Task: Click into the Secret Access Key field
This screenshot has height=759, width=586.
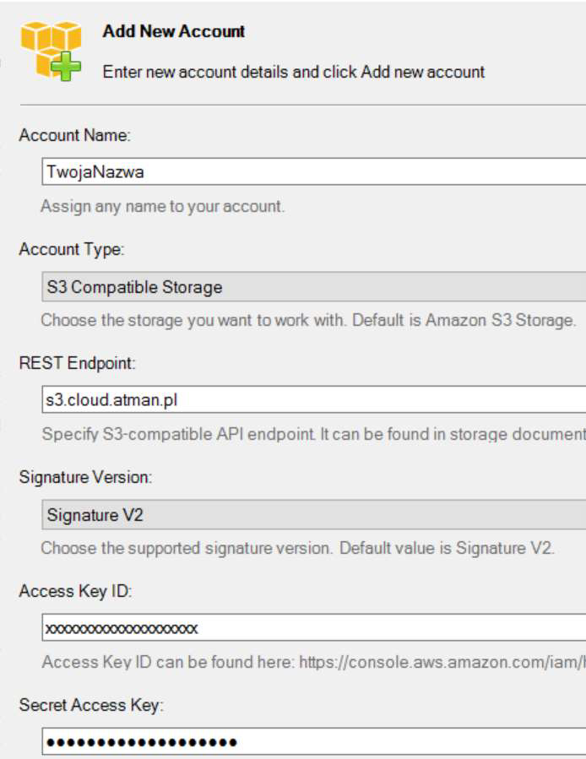Action: pyautogui.click(x=312, y=741)
